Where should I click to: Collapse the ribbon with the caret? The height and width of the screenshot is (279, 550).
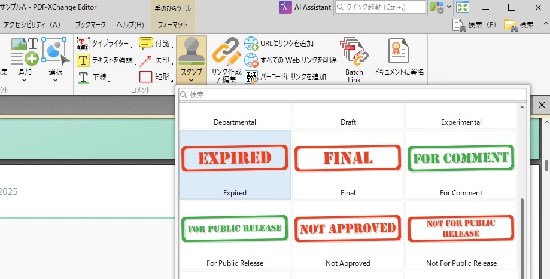coord(546,24)
